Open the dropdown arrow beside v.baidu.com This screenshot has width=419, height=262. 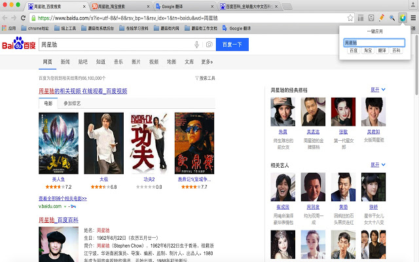65,206
